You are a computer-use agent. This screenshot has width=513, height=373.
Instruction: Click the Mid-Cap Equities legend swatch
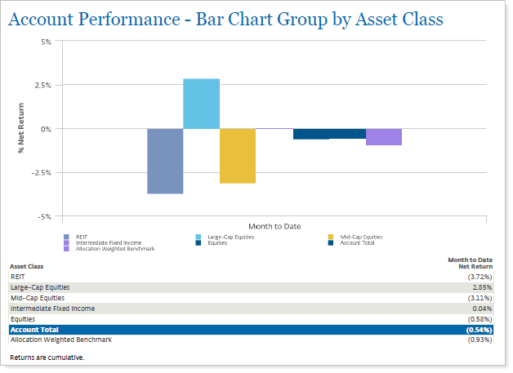point(331,237)
